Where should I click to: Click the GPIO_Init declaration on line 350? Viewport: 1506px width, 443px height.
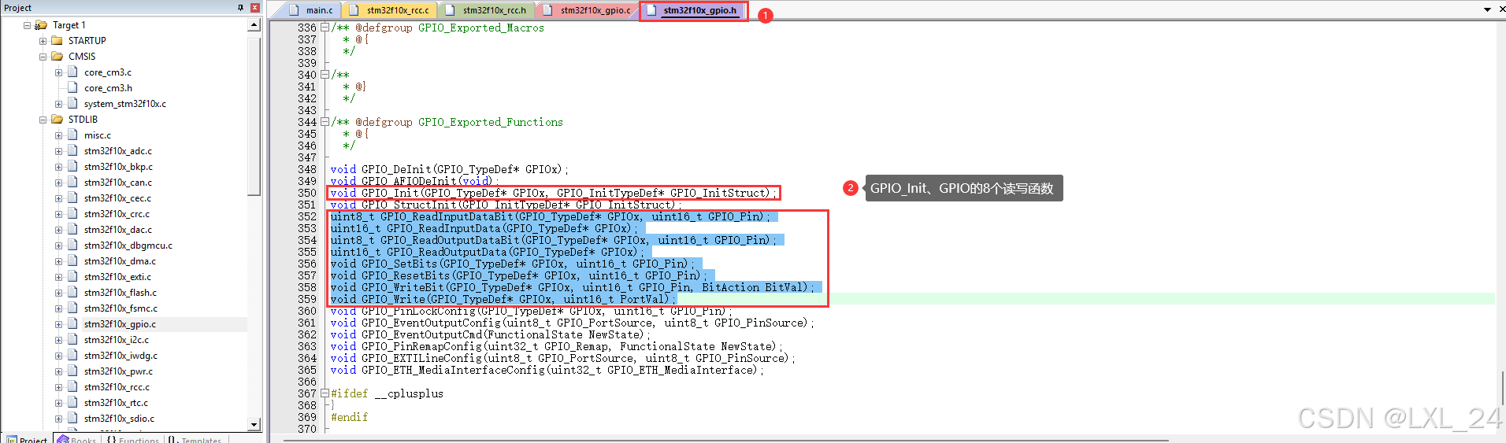coord(554,193)
